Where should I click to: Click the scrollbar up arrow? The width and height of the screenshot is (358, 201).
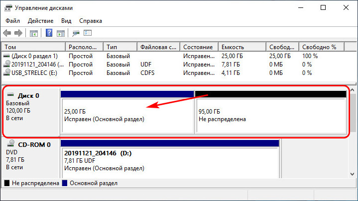[353, 90]
